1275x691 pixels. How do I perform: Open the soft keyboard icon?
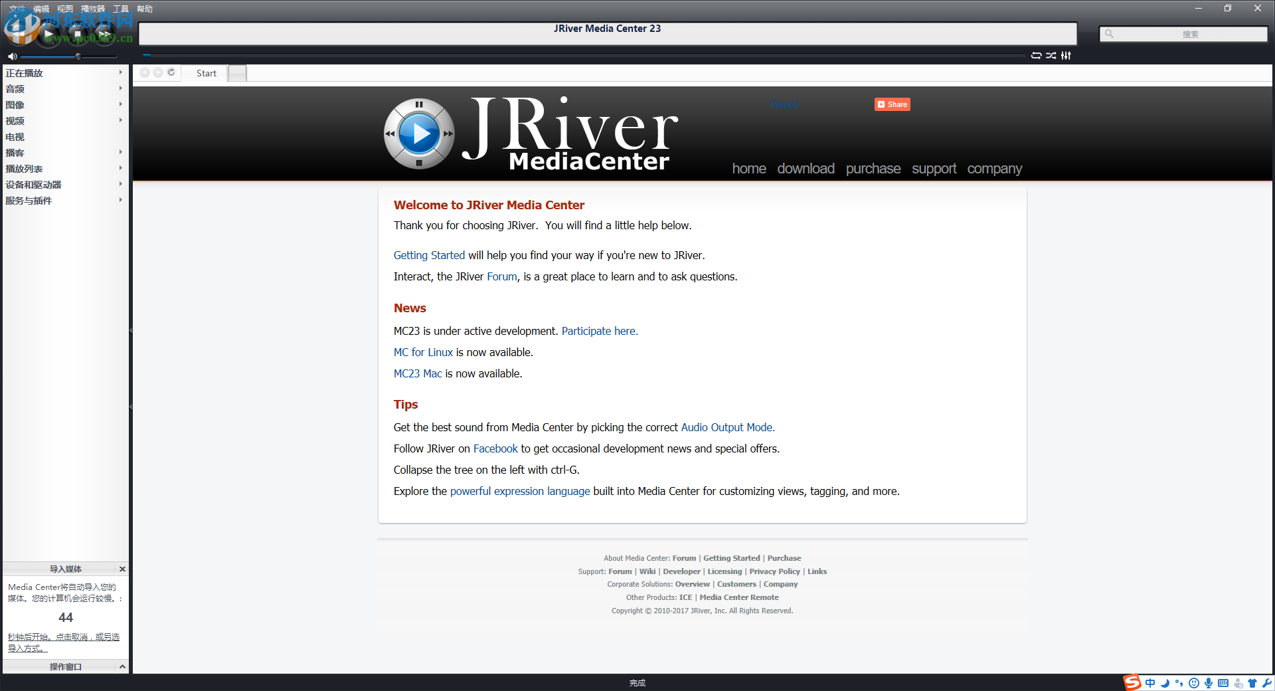coord(1223,683)
